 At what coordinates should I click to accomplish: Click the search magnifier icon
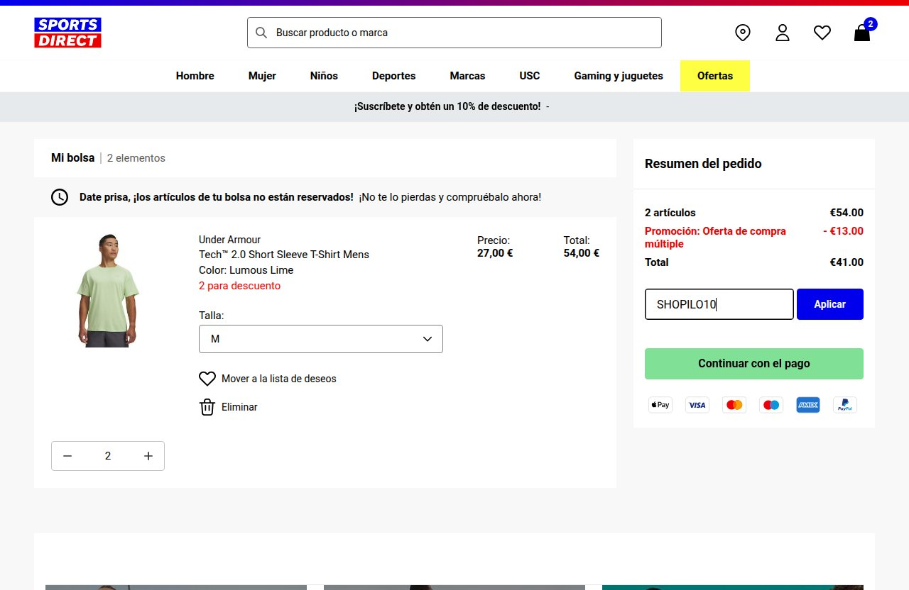(261, 33)
